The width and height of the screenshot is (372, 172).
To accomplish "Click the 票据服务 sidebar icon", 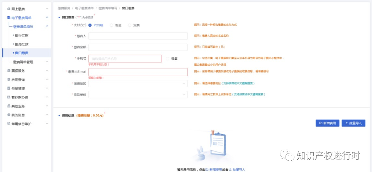I will pos(9,71).
